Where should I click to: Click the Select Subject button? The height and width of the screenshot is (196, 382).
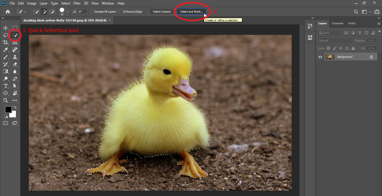(161, 11)
